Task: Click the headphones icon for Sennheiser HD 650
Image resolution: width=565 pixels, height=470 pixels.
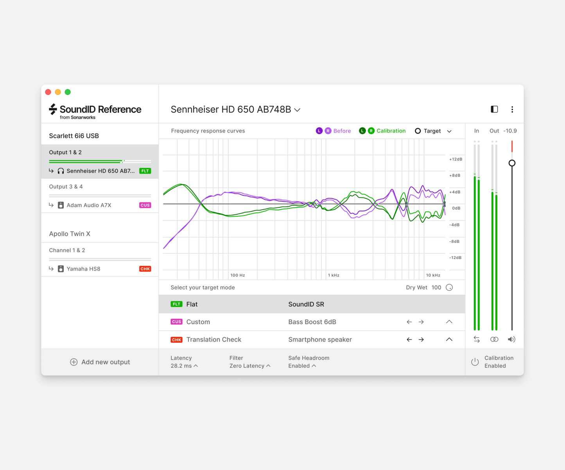Action: pyautogui.click(x=61, y=171)
